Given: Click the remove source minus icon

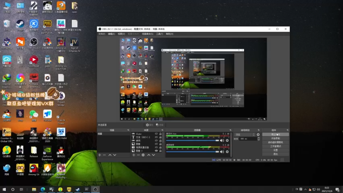Looking at the screenshot, I should [138, 155].
